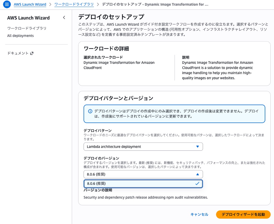Click the collapsed 8.0.6 (推奨) version field
The width and height of the screenshot is (274, 224).
[143, 174]
